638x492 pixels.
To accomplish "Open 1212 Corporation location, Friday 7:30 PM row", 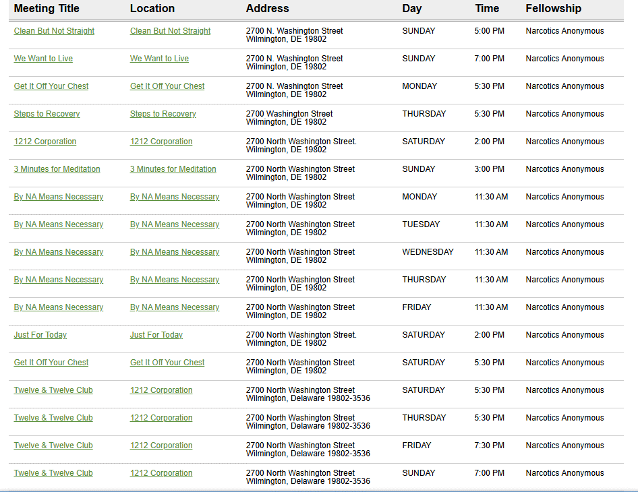I will (x=161, y=445).
